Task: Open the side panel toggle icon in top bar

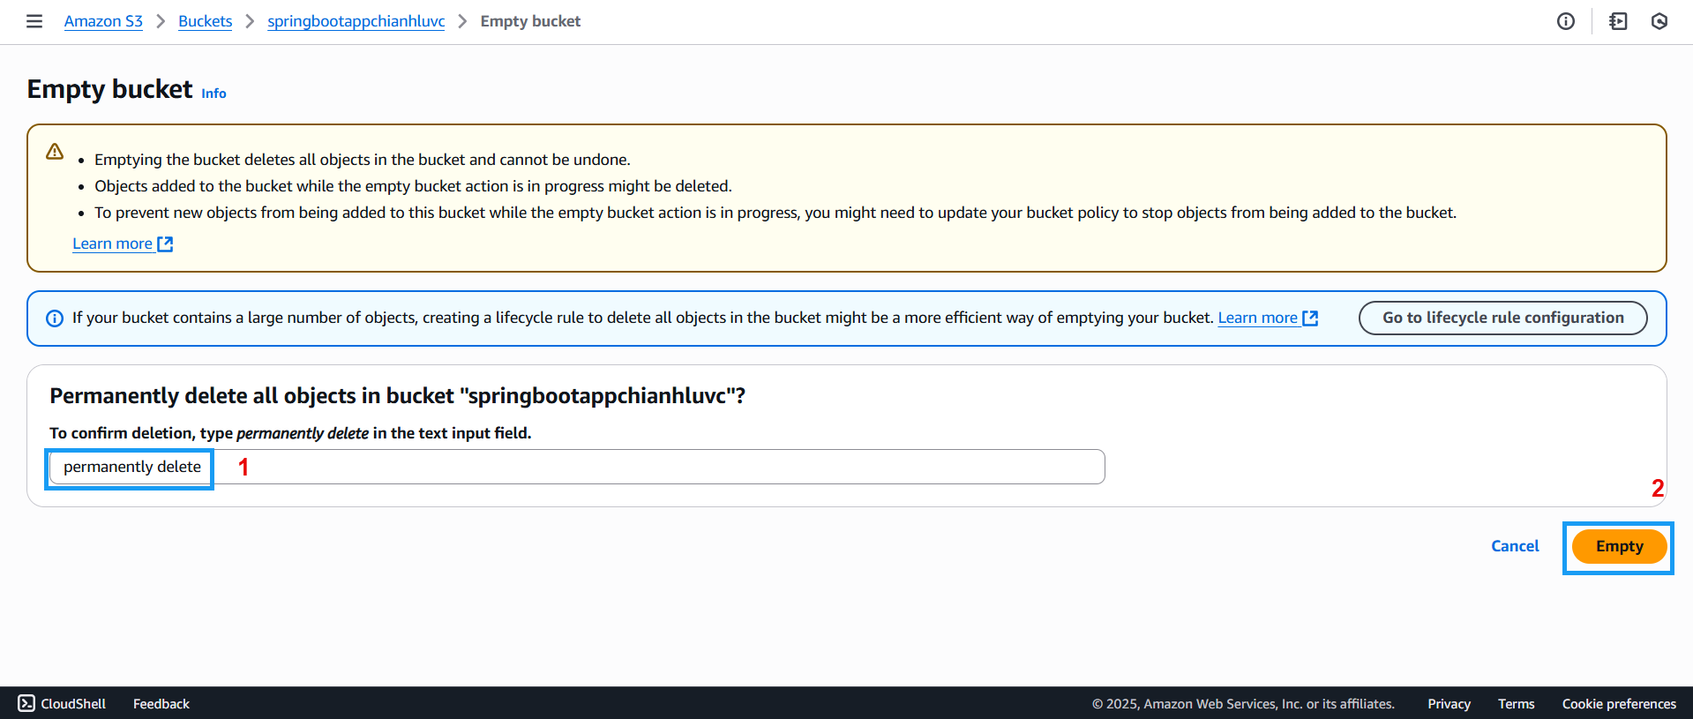Action: [1618, 21]
